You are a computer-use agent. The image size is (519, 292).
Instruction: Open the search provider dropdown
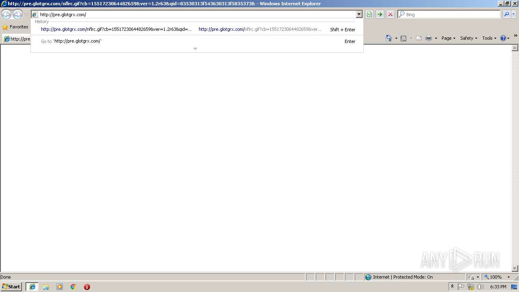tap(514, 15)
